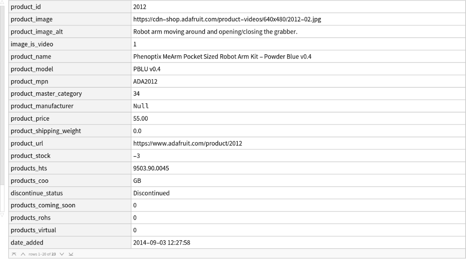Select the products_hts key cell
This screenshot has width=466, height=259.
click(29, 168)
